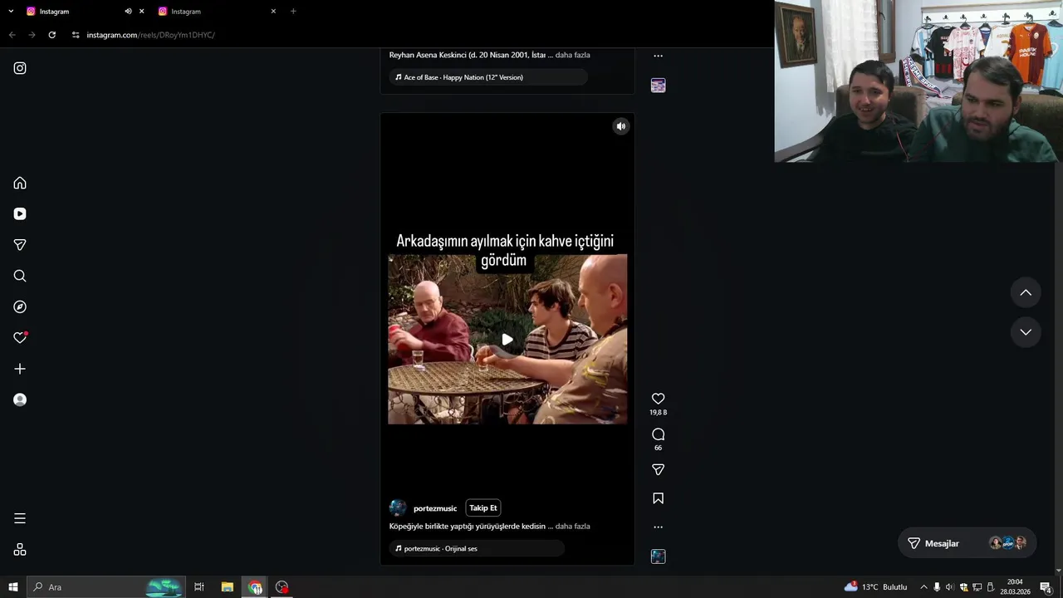Play the paused reel video

(x=507, y=340)
